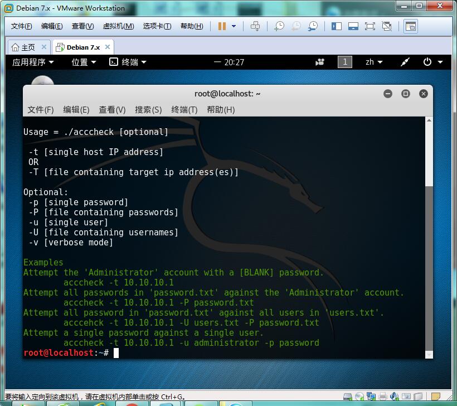Click the network adapter status icon
The image size is (457, 406).
point(371,397)
